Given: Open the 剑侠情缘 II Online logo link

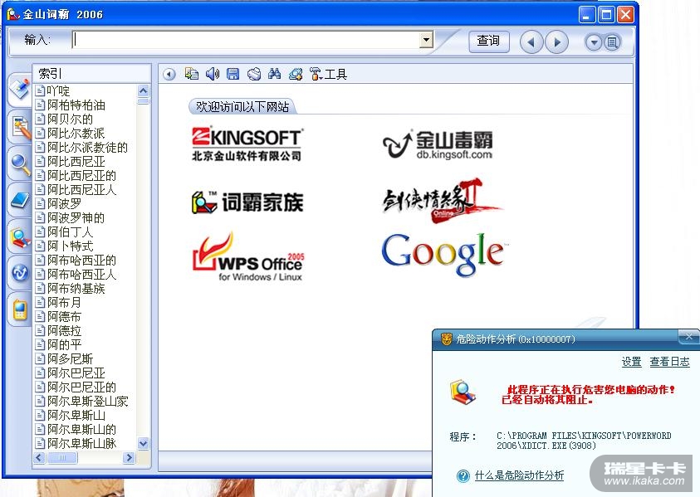Looking at the screenshot, I should [442, 201].
